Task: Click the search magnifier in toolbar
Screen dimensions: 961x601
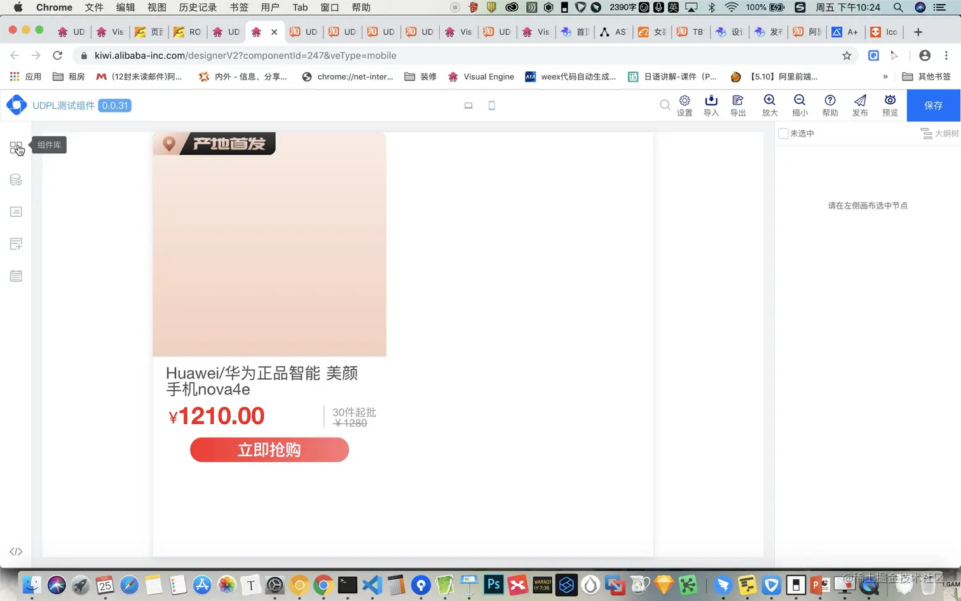Action: pos(665,105)
